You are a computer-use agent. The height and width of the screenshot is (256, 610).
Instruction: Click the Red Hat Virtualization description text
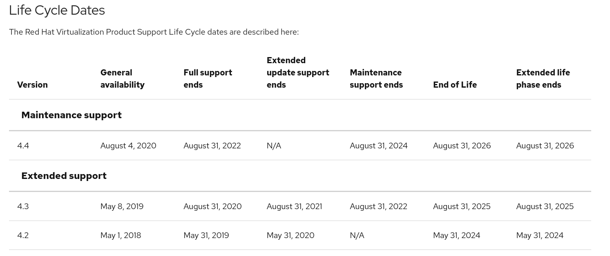(x=154, y=32)
